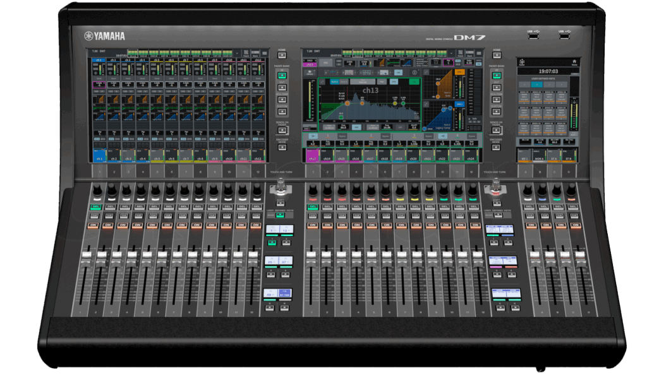Tap the Rack icon on the ch13 EQ screen

click(470, 54)
